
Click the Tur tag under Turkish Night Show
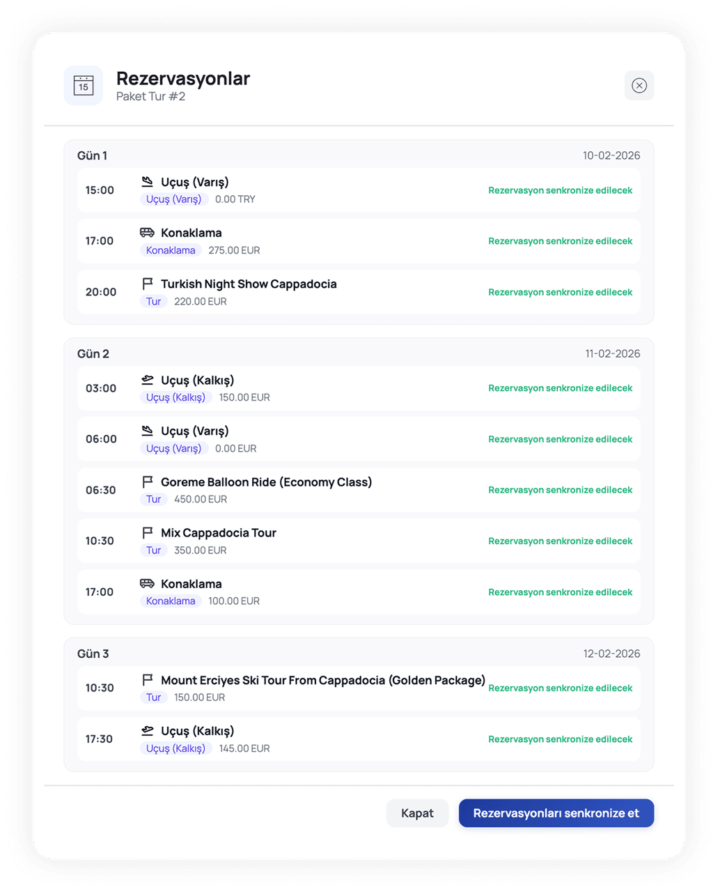click(154, 301)
